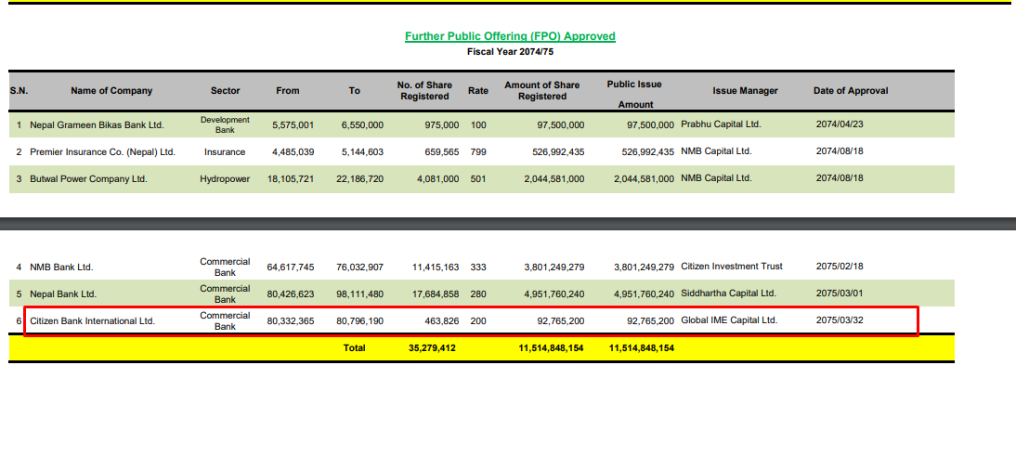Select the Sector column header

(x=225, y=91)
